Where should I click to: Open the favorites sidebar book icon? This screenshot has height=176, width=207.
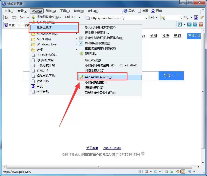pyautogui.click(x=14, y=17)
